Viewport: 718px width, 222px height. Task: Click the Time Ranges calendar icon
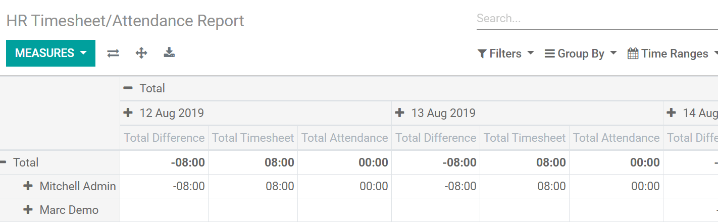coord(633,53)
